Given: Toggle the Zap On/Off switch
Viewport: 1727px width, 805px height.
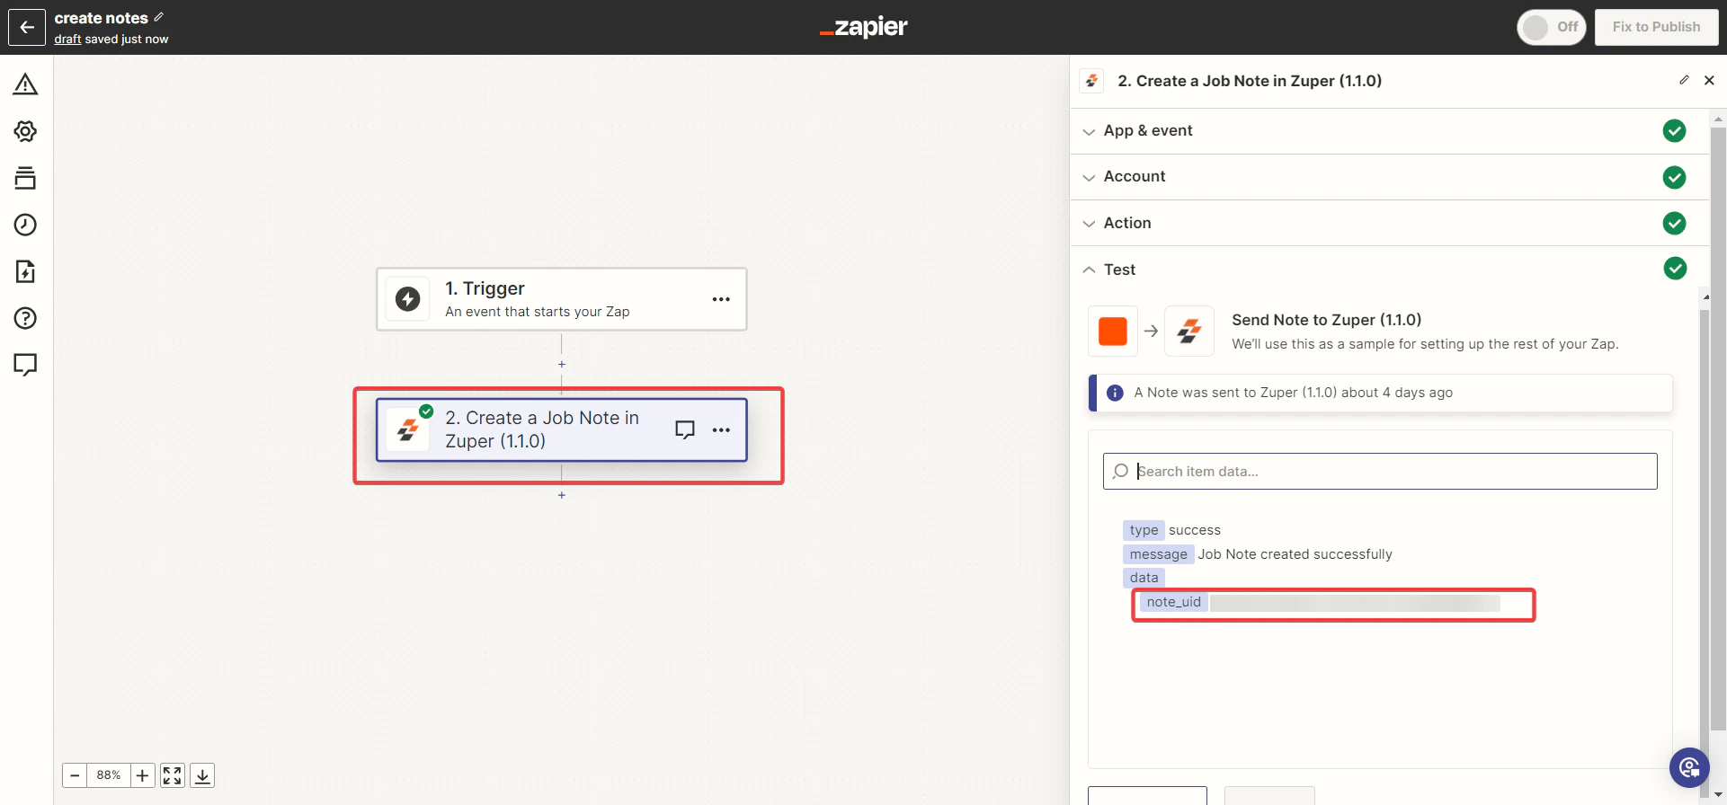Looking at the screenshot, I should (x=1552, y=27).
